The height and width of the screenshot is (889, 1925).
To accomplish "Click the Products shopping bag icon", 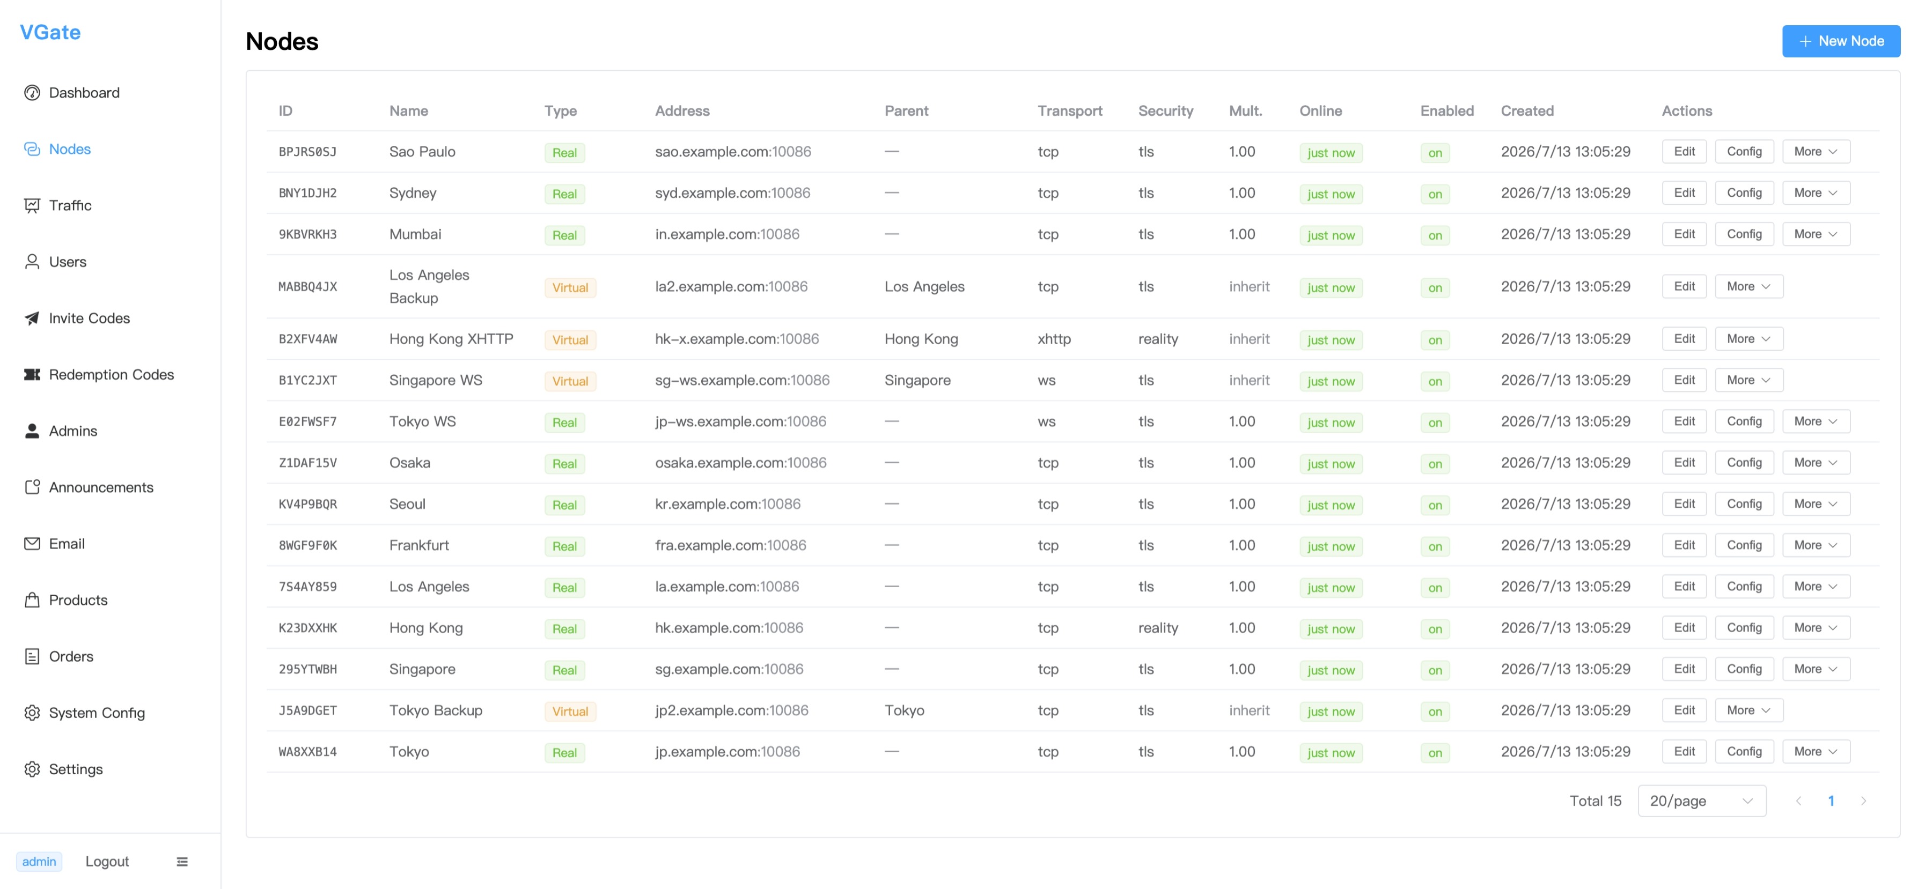I will pos(32,600).
